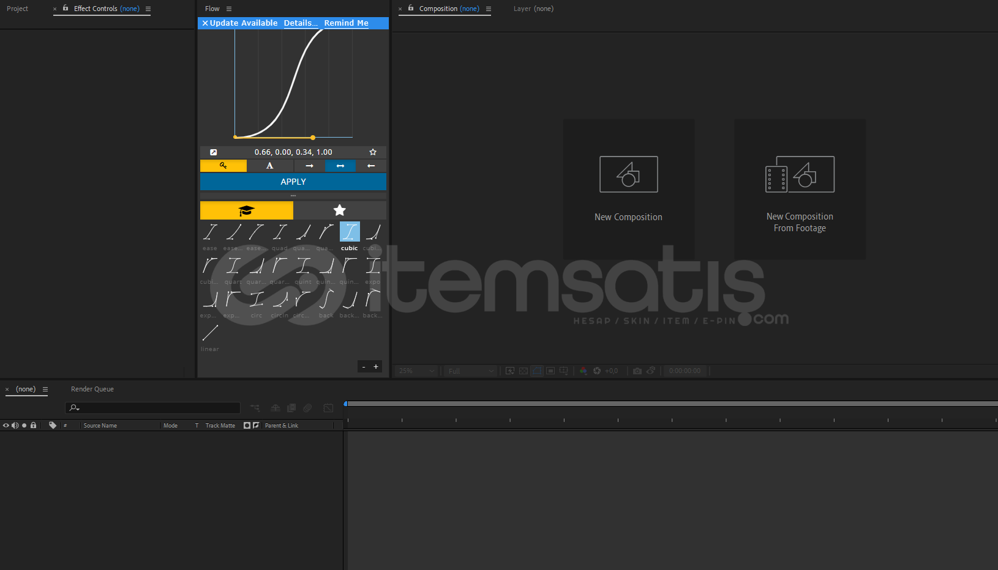
Task: Toggle the lock column switch in timeline
Action: [33, 425]
